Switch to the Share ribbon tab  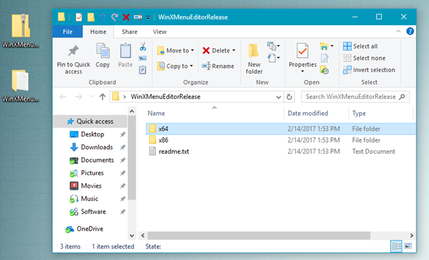pos(129,32)
